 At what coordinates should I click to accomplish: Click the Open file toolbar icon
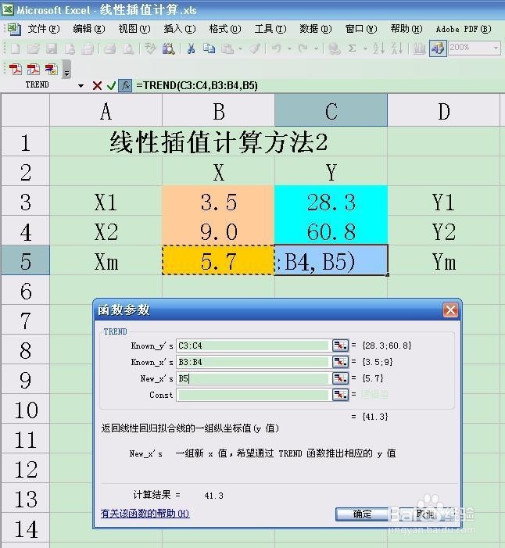point(34,48)
